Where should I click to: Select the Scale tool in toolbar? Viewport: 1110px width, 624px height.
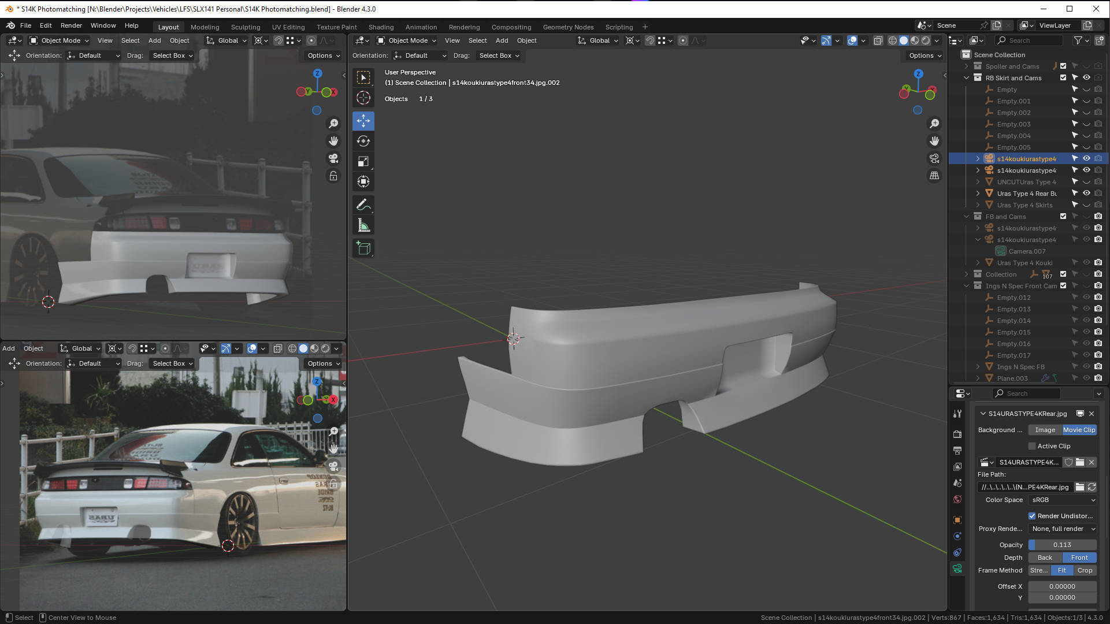coord(363,161)
